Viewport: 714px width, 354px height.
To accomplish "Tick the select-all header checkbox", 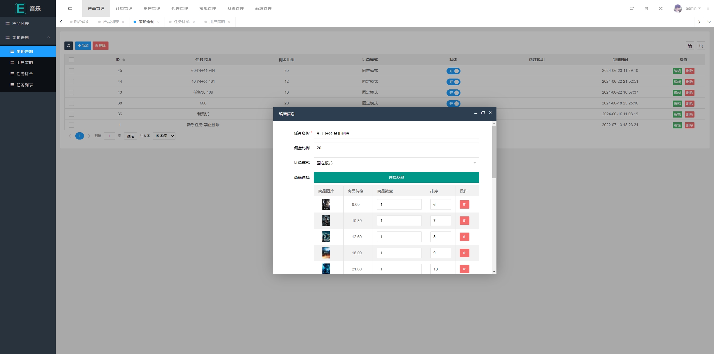I will pos(71,60).
